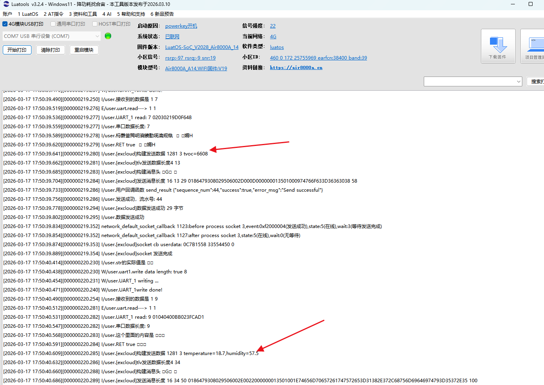Screen dimensions: 544x385
Task: Click log line with temperature=18.7,humidity=57.5
Action: tap(131, 353)
